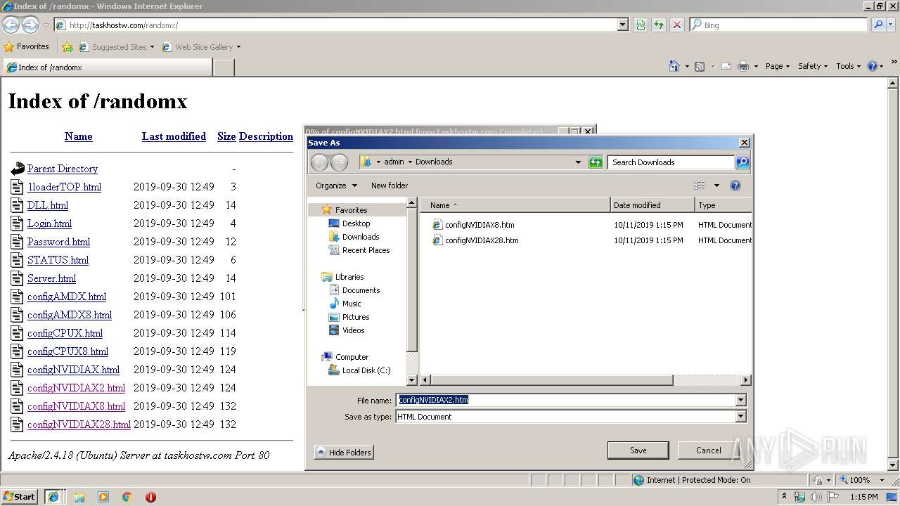Open the address bar dropdown arrow
900x506 pixels.
pyautogui.click(x=622, y=25)
